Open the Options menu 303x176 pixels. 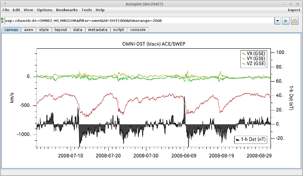pyautogui.click(x=45, y=10)
